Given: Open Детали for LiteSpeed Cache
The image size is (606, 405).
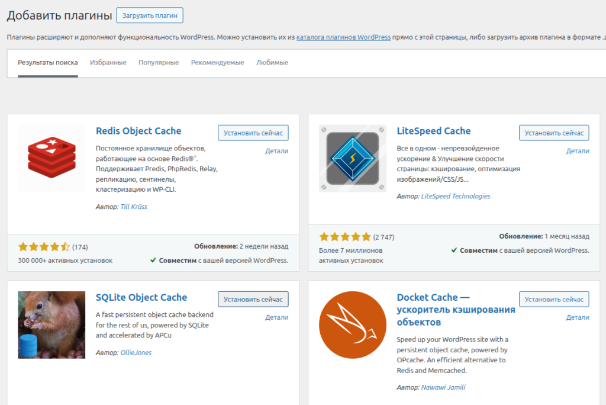Looking at the screenshot, I should point(578,151).
